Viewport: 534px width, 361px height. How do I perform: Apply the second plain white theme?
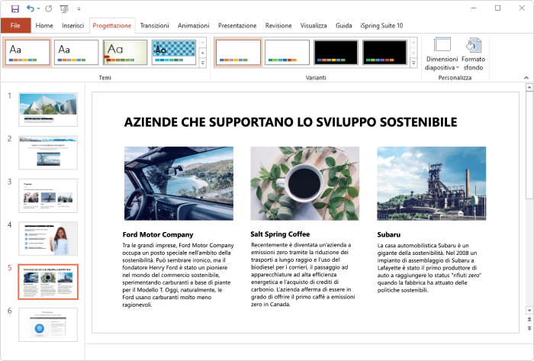[x=76, y=52]
